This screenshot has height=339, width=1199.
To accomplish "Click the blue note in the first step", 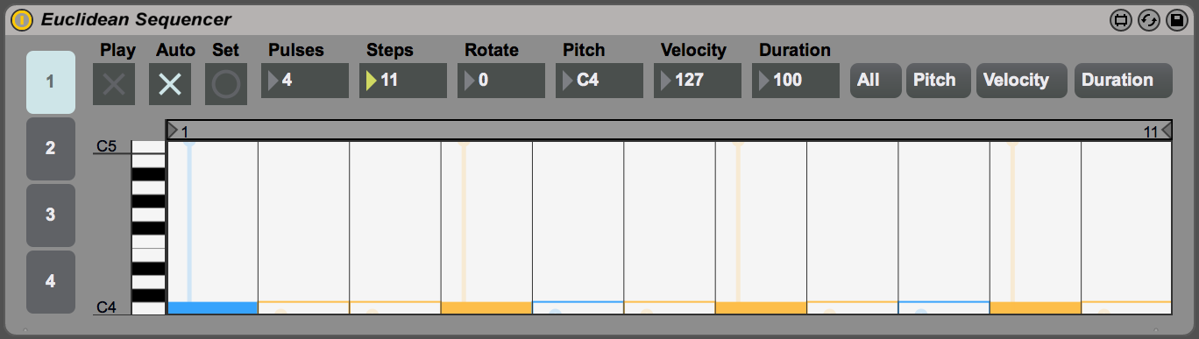I will [212, 307].
